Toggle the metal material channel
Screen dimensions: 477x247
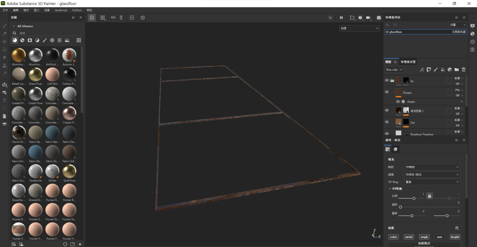tap(409, 237)
